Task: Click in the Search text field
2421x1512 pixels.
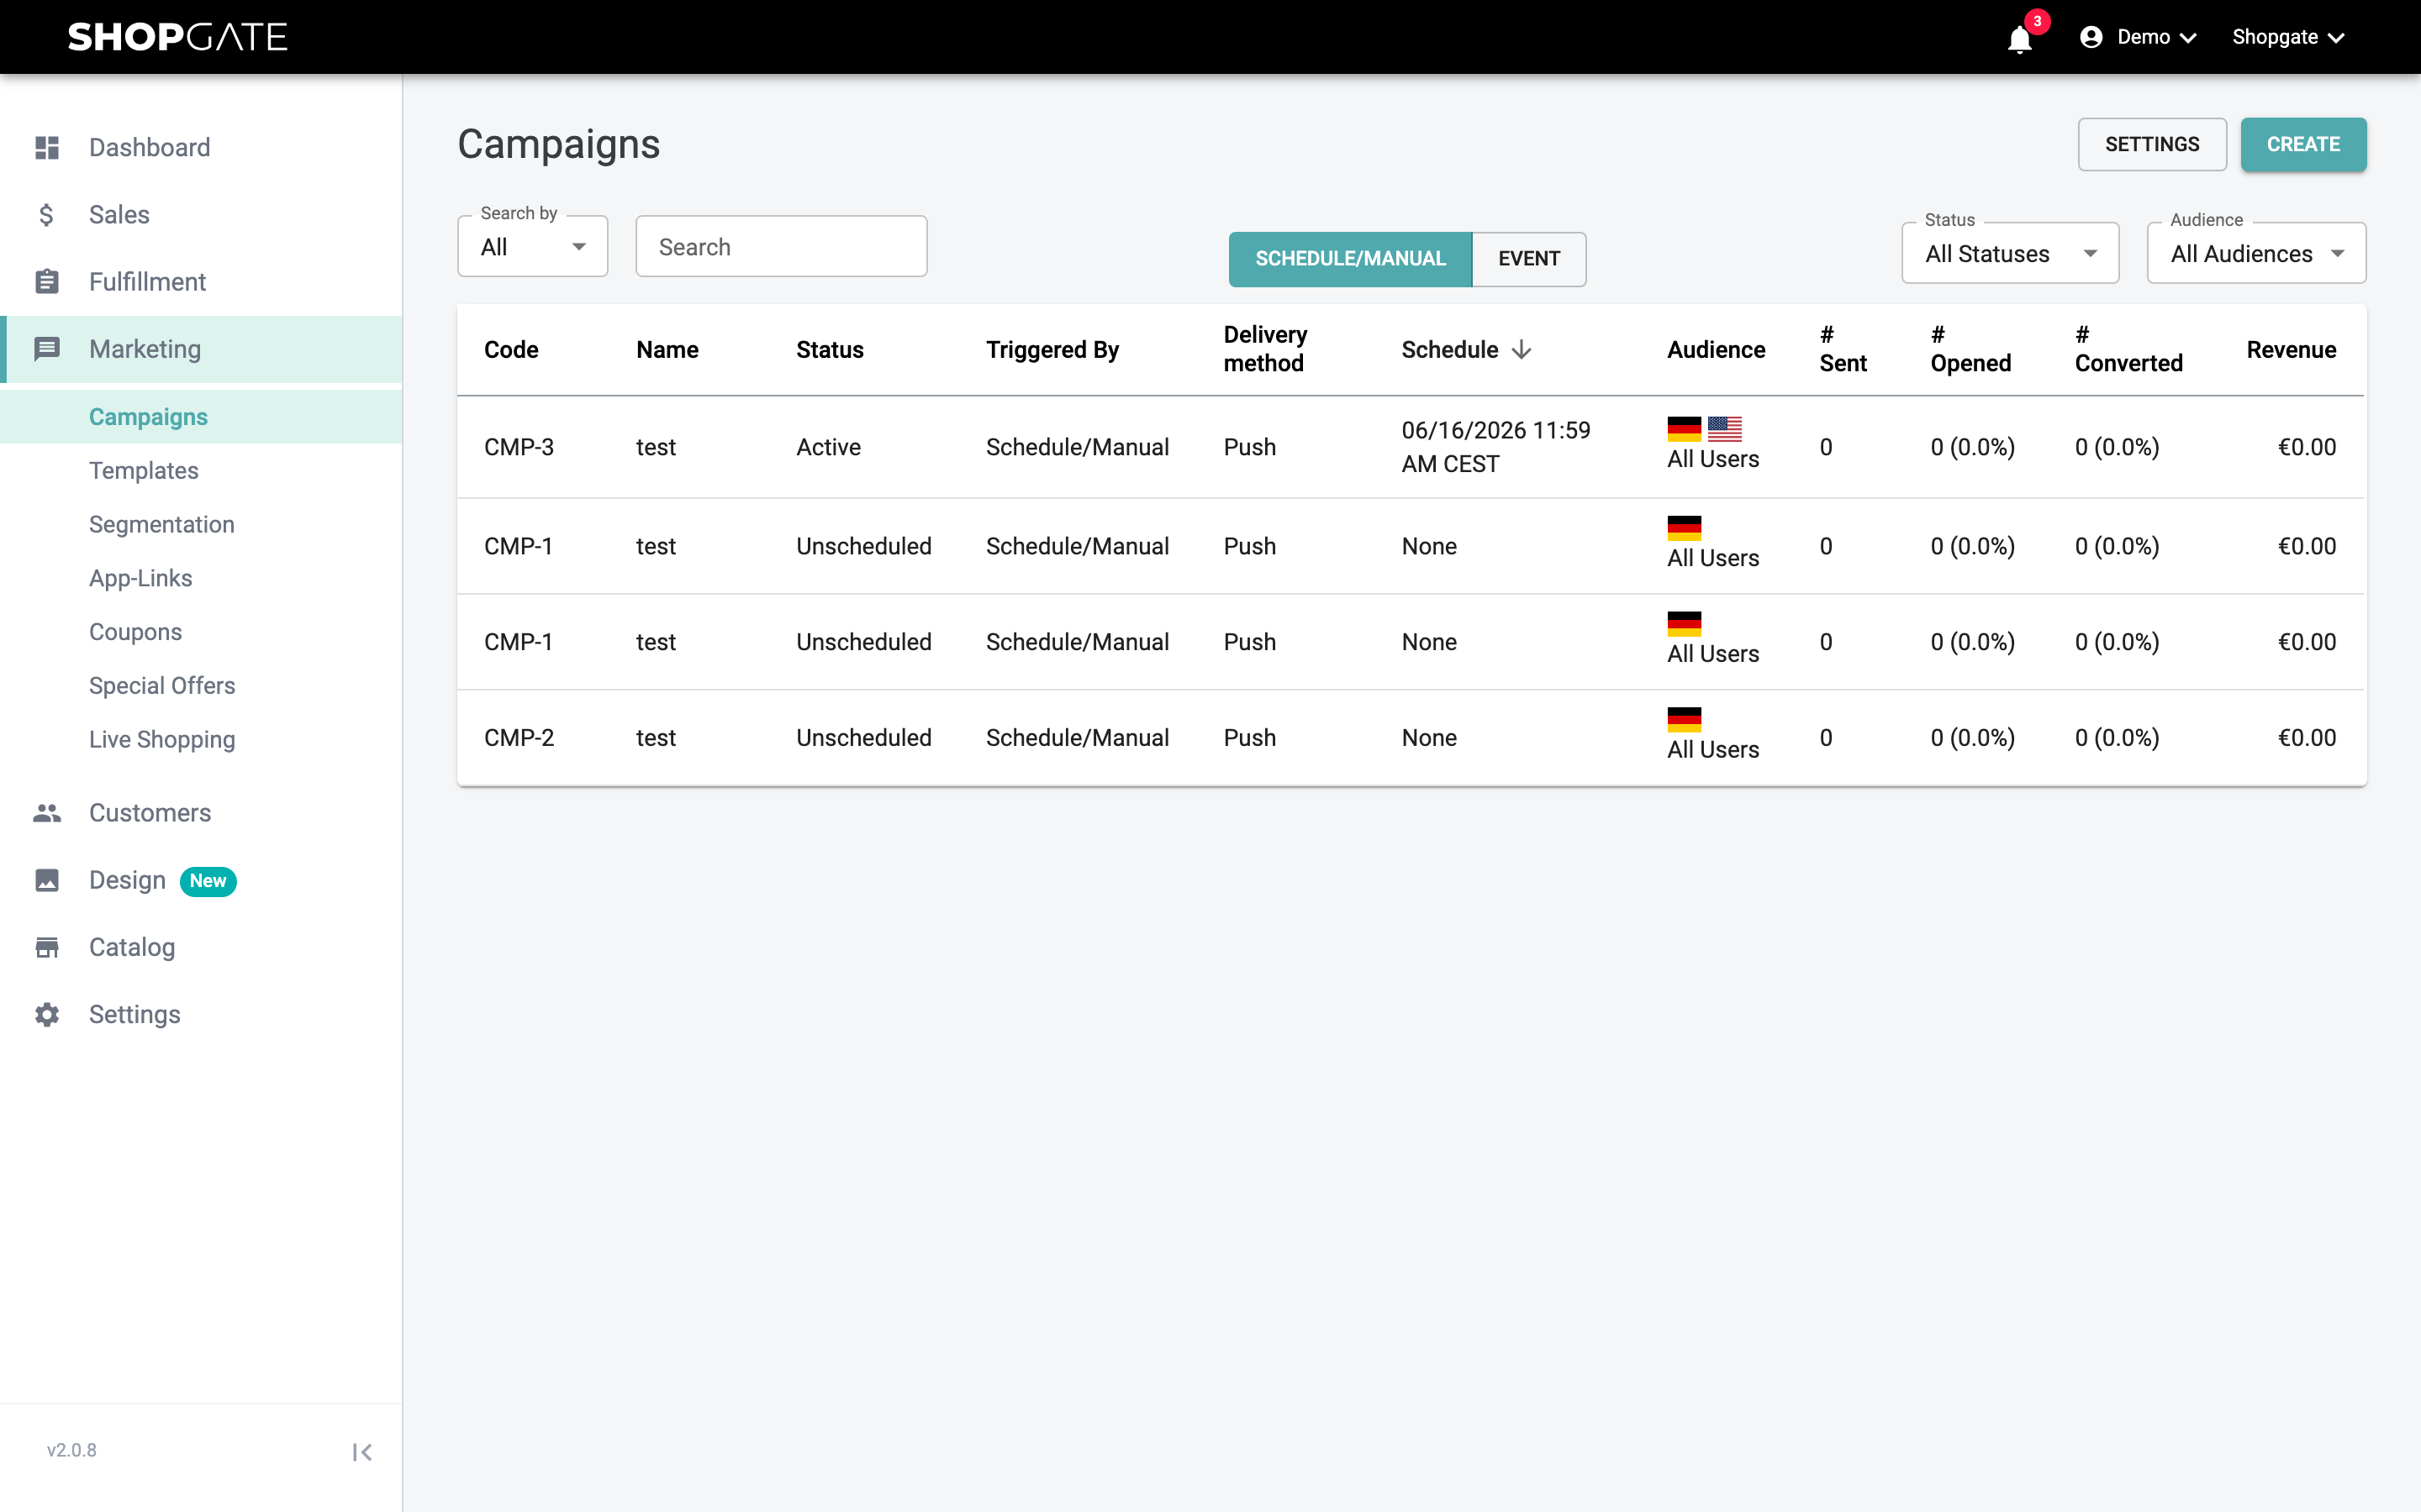Action: (781, 246)
